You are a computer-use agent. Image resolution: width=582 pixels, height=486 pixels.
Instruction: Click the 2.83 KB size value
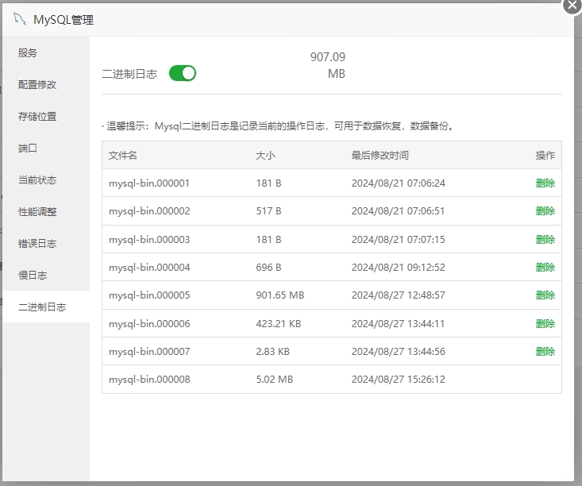[x=273, y=352]
